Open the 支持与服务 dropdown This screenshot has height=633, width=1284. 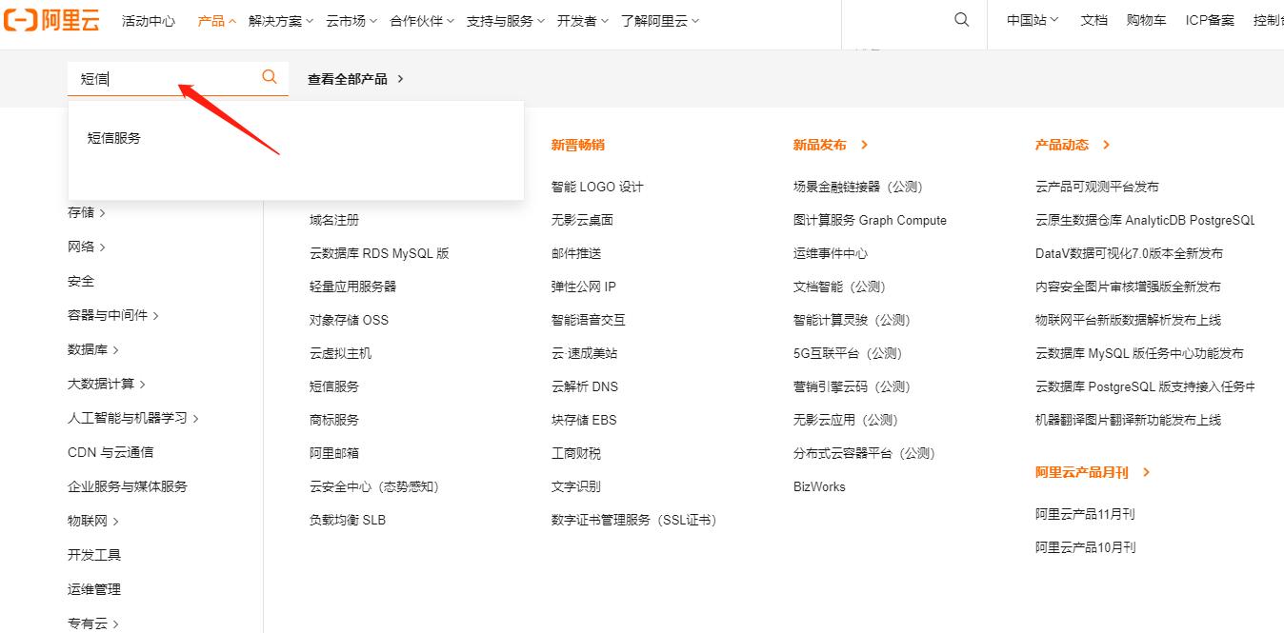point(500,20)
